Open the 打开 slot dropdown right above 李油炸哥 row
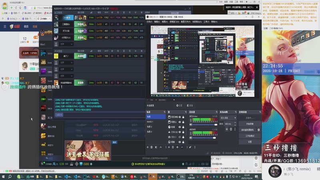 (66, 76)
